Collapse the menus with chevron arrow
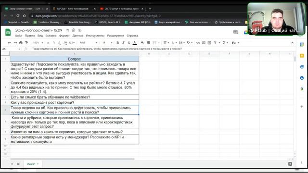The width and height of the screenshot is (308, 173). pyautogui.click(x=292, y=43)
